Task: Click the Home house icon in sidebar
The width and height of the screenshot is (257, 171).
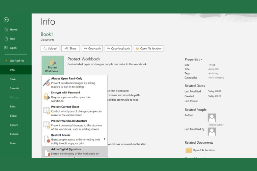Action: click(x=6, y=30)
